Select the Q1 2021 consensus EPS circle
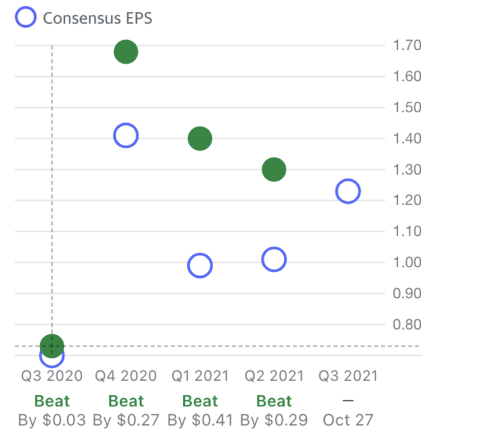480x437 pixels. (x=200, y=265)
